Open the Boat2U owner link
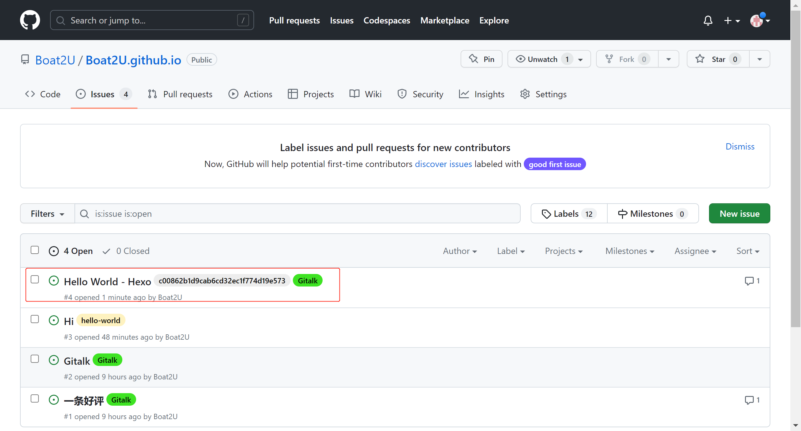This screenshot has width=801, height=431. (x=55, y=60)
